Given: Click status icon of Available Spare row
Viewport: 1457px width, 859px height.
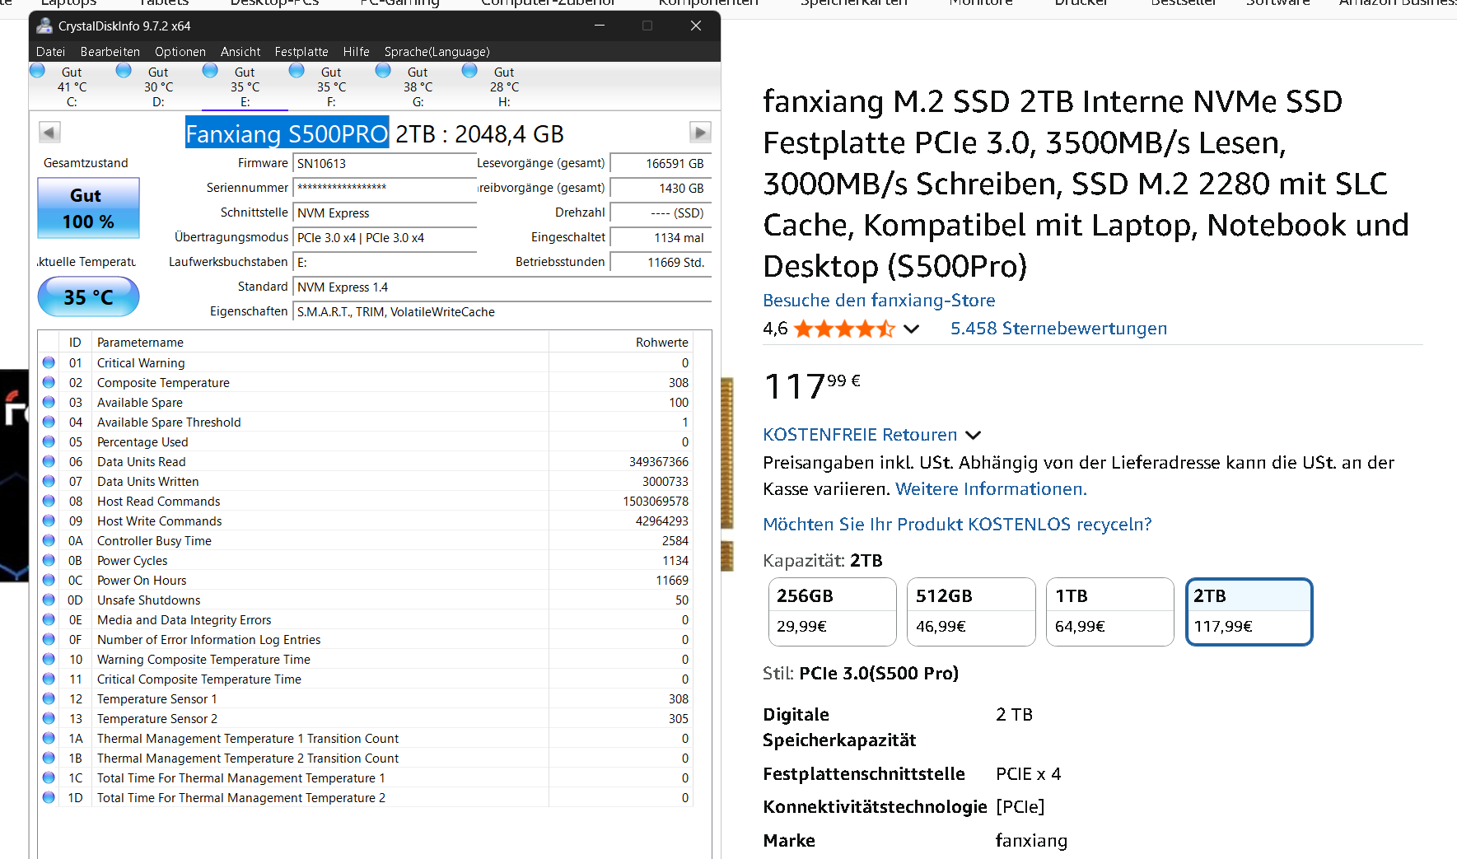Looking at the screenshot, I should [49, 402].
